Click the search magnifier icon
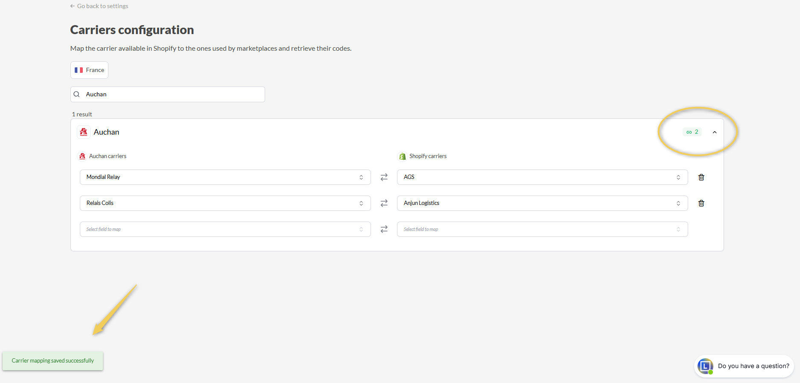The image size is (800, 383). click(77, 94)
